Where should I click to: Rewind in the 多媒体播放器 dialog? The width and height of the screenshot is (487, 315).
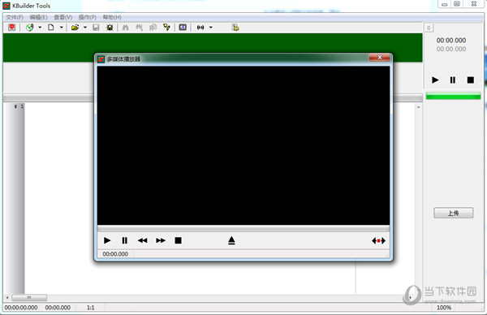point(142,240)
